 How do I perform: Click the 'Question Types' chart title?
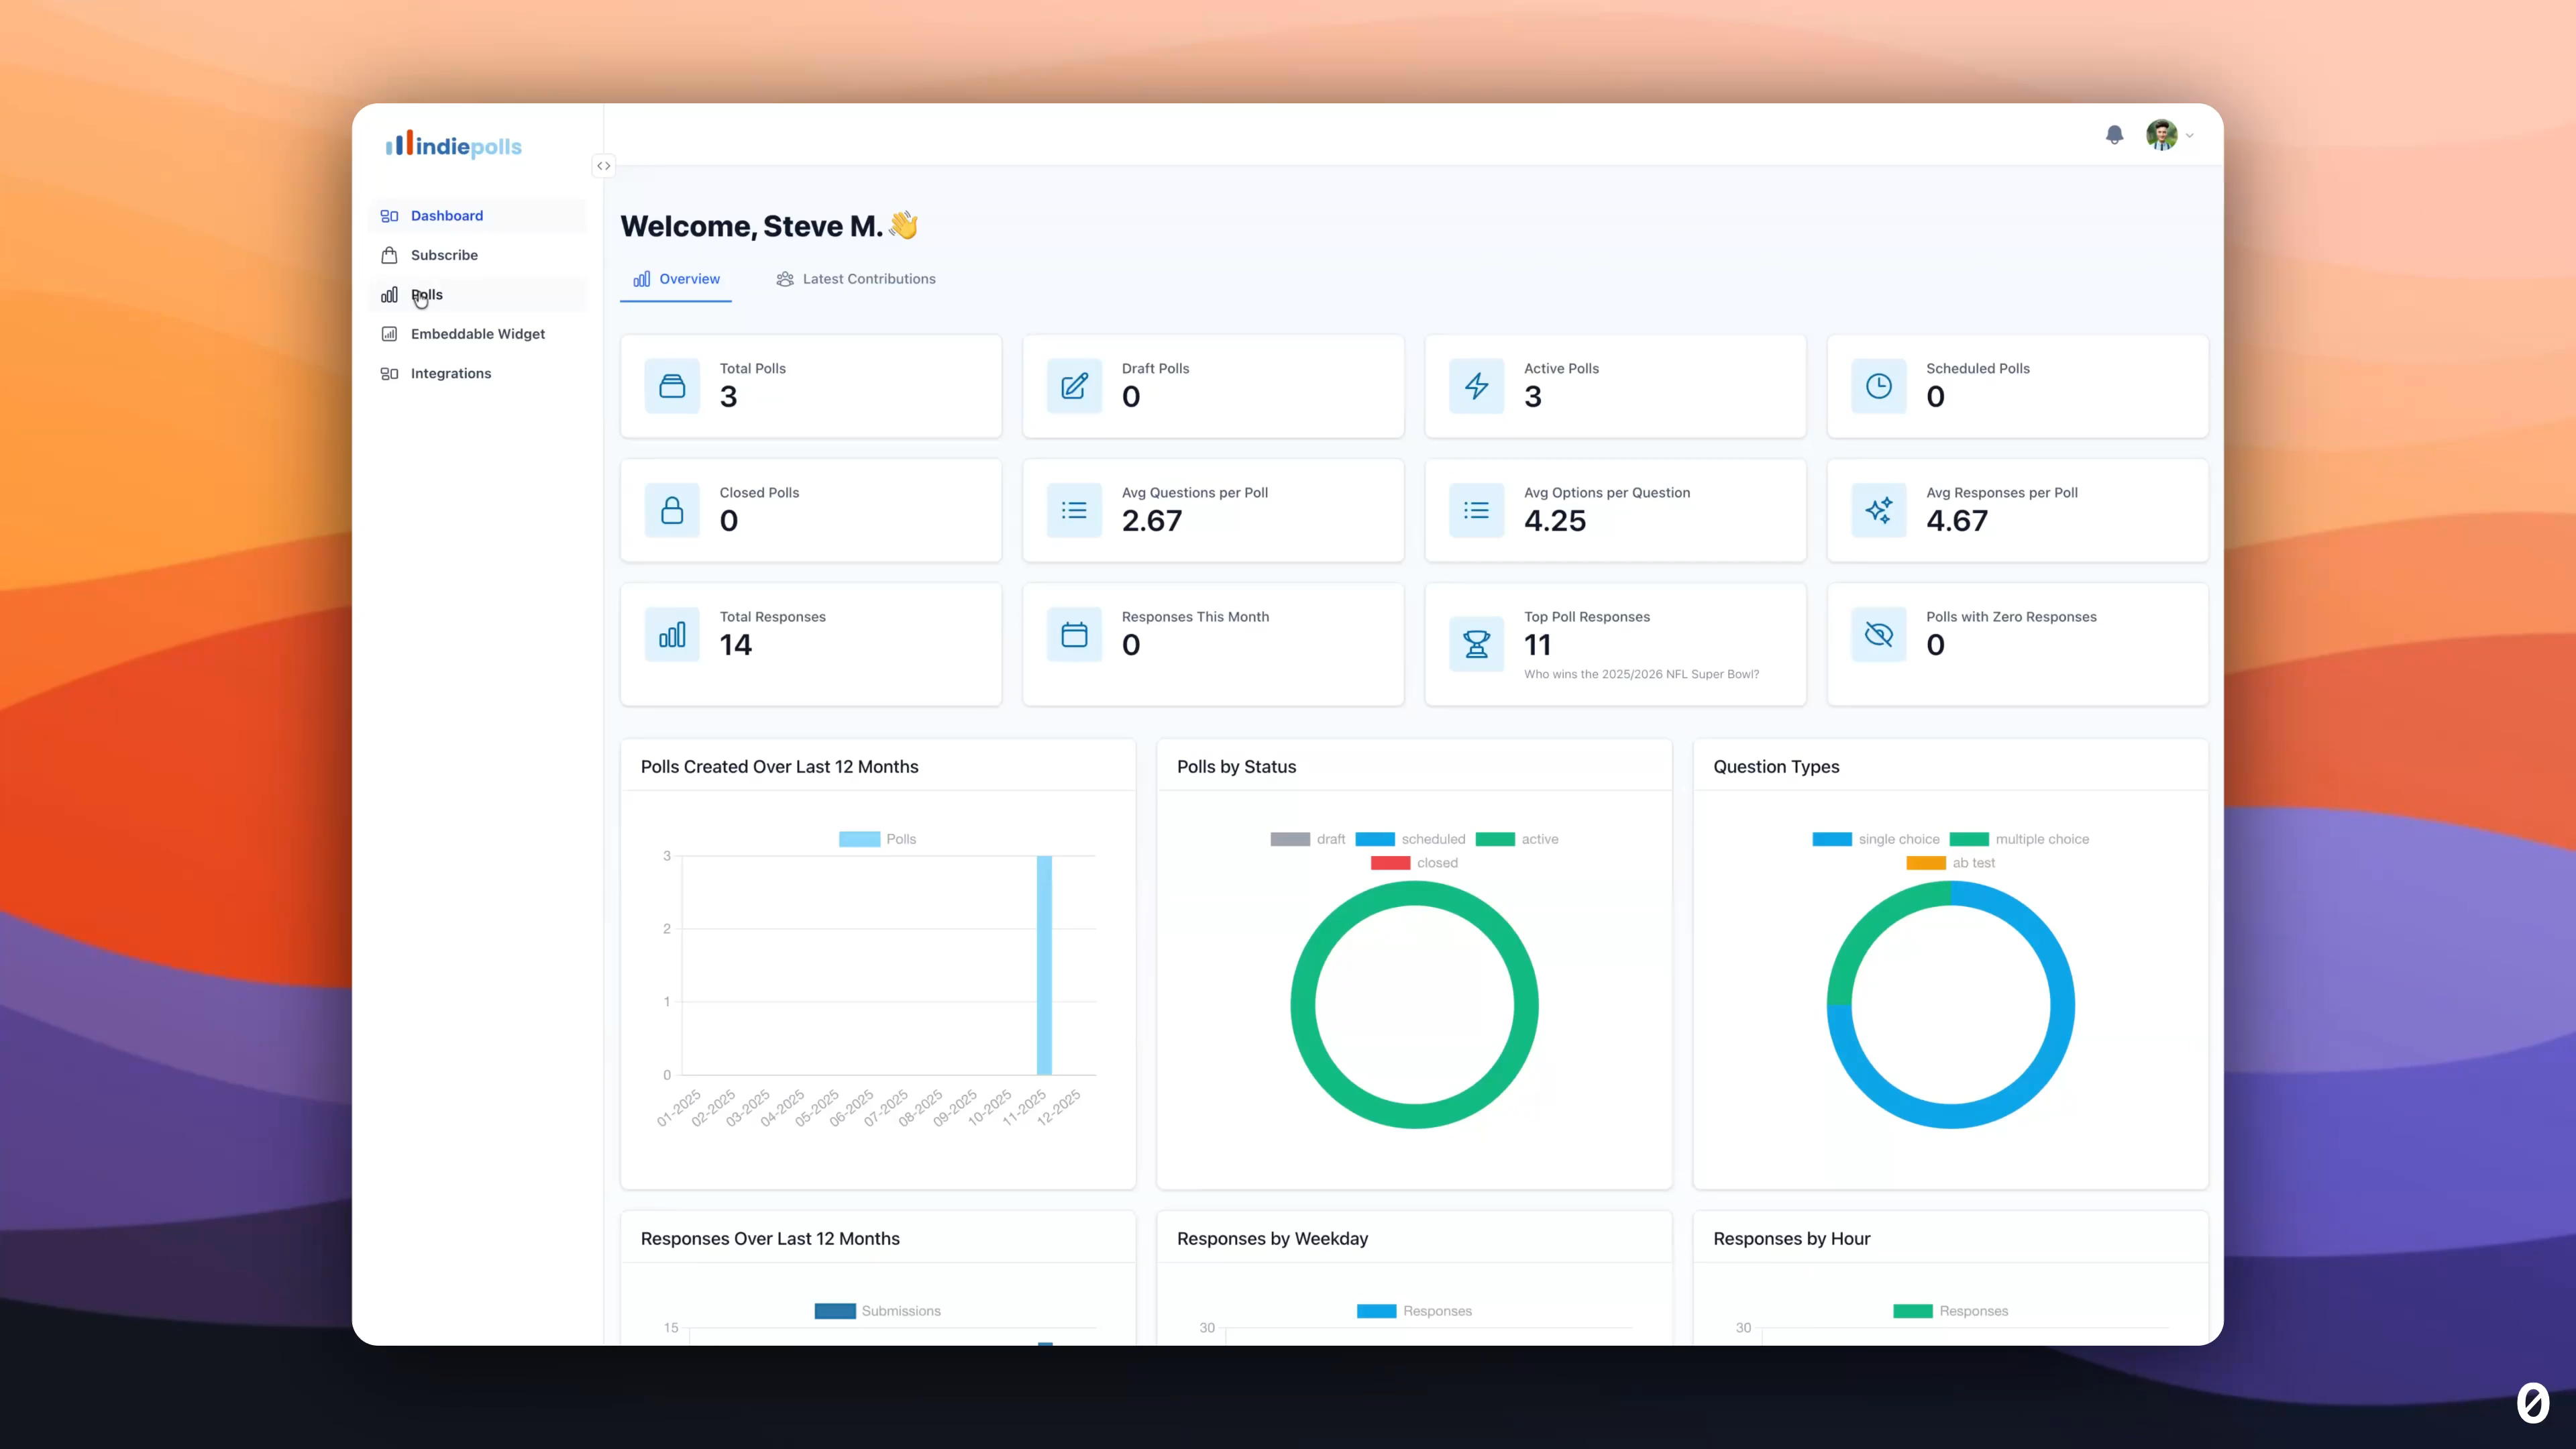pos(1776,767)
